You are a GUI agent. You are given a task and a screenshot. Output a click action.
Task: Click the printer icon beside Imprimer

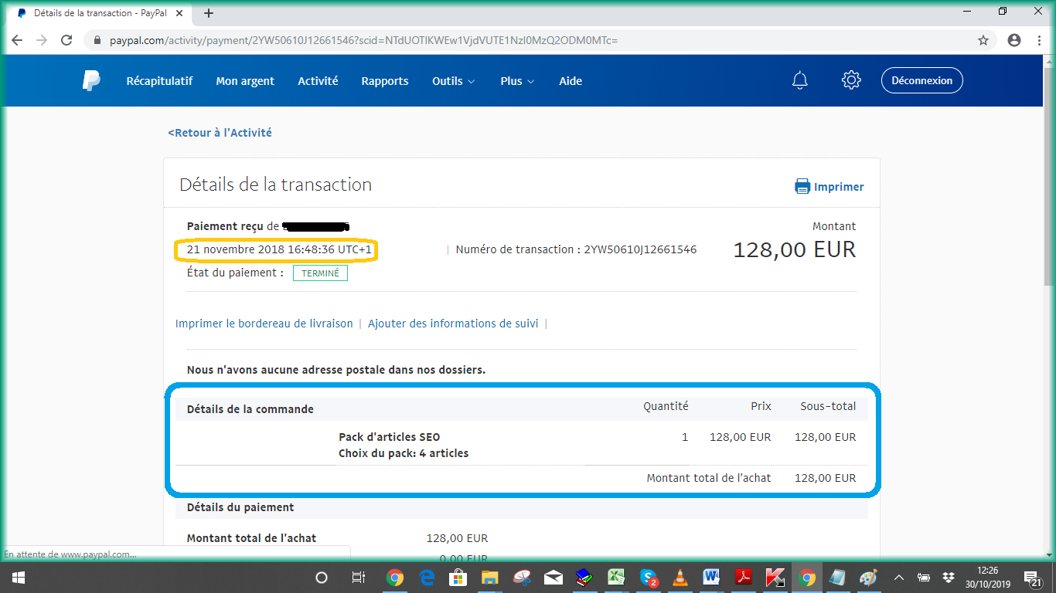pyautogui.click(x=802, y=186)
